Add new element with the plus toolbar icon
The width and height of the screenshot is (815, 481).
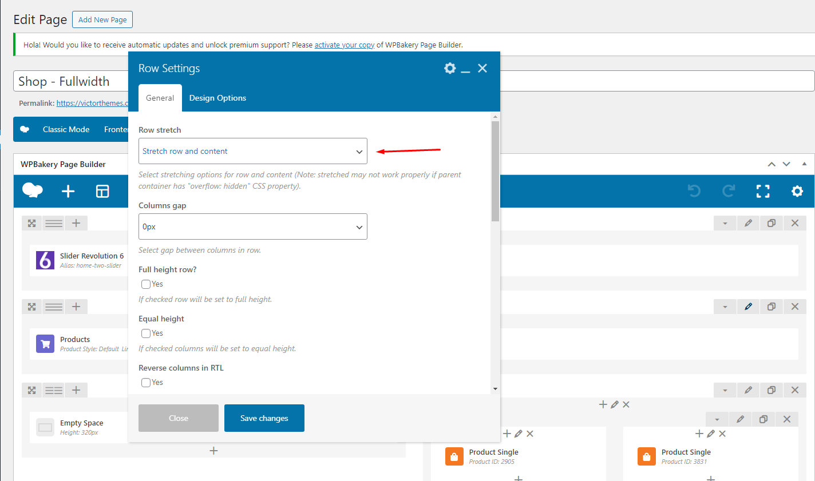[68, 191]
